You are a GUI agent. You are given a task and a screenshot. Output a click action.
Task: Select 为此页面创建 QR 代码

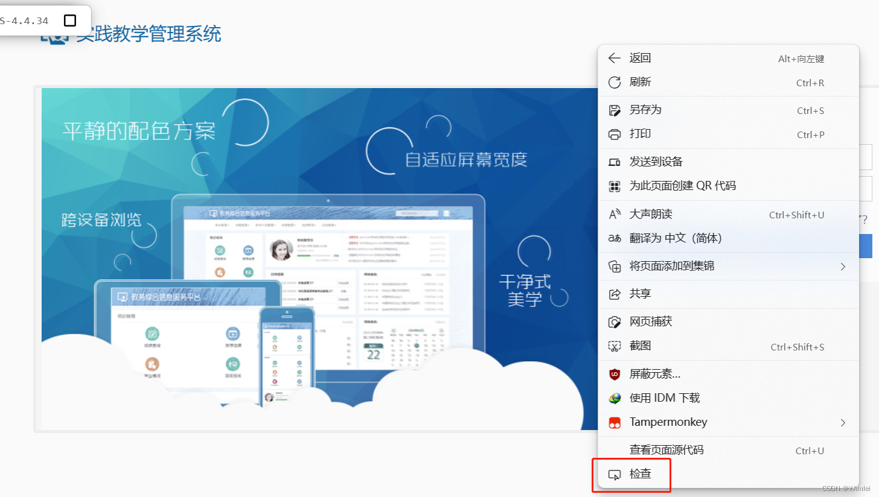coord(728,186)
